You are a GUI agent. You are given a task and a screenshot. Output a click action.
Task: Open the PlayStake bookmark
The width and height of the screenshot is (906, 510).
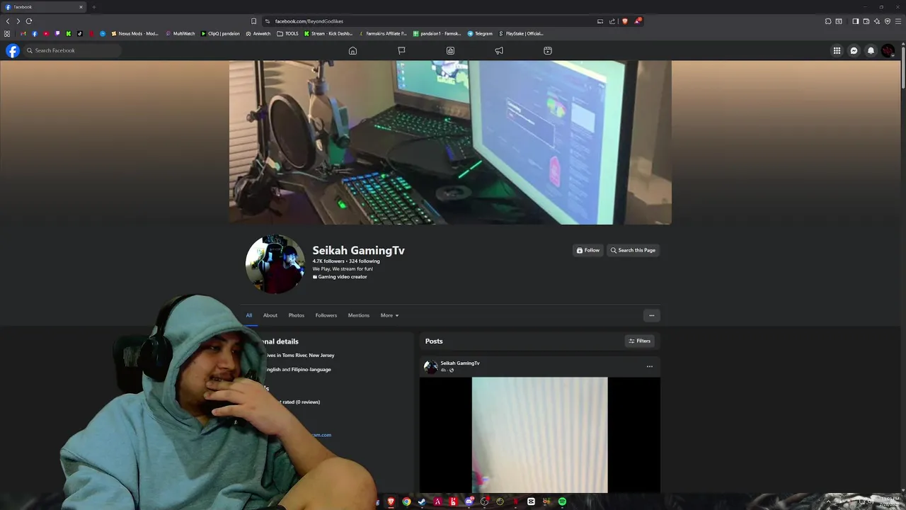(x=521, y=33)
